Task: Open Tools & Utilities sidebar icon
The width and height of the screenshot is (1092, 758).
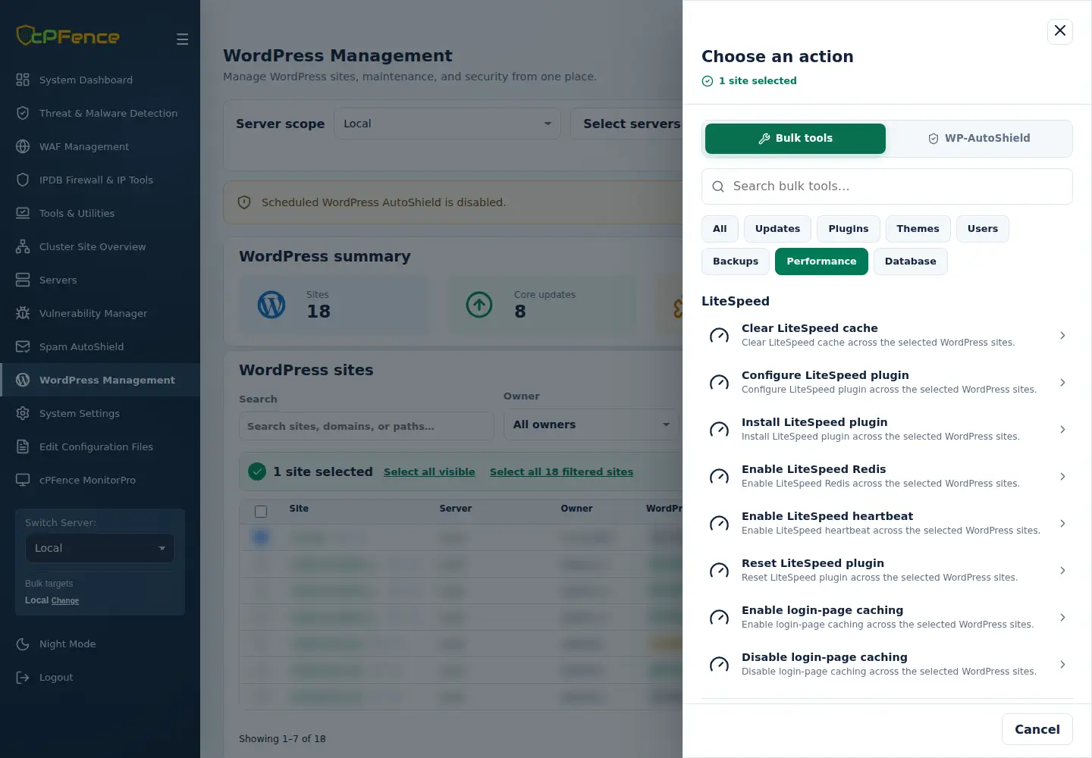Action: coord(23,213)
